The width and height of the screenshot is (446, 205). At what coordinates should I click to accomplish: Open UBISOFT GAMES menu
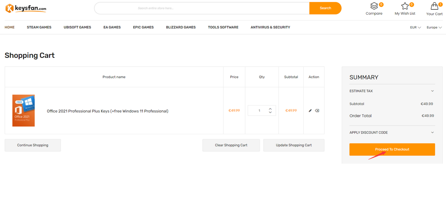(x=77, y=27)
